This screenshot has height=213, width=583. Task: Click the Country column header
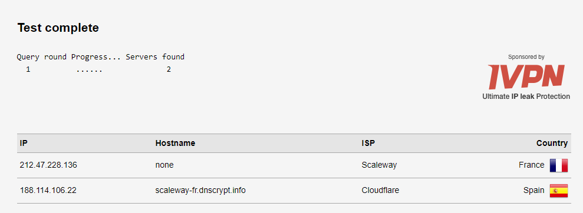click(x=552, y=143)
